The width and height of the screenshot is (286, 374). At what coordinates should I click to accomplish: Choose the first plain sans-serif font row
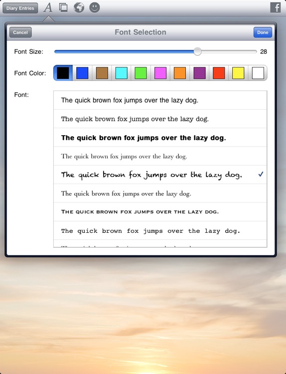tap(160, 100)
